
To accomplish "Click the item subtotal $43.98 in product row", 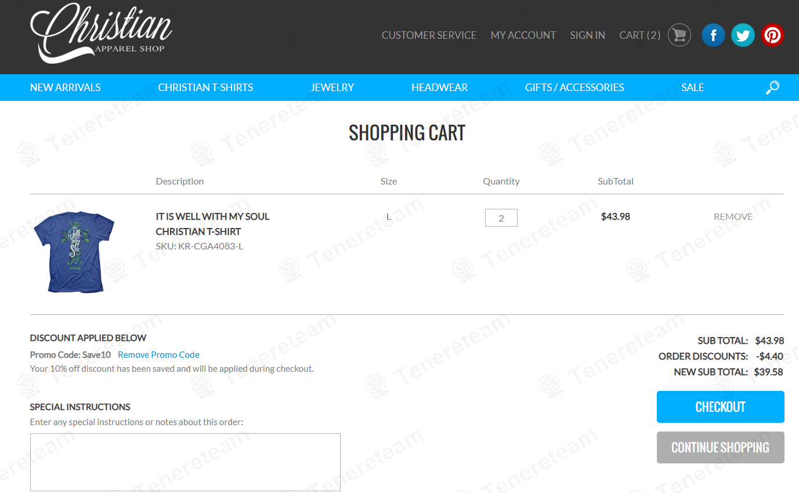I will coord(616,217).
